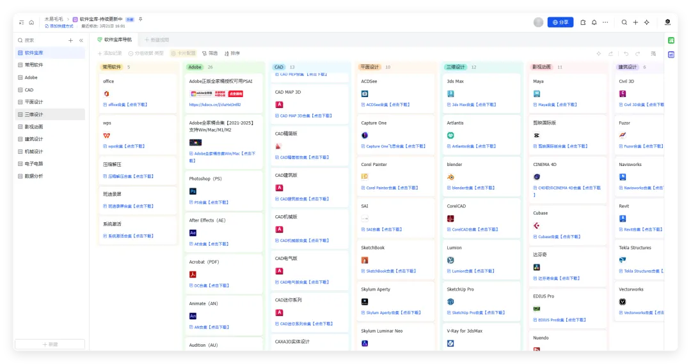Click the purple form icon in right rail
This screenshot has height=364, width=691.
click(671, 55)
